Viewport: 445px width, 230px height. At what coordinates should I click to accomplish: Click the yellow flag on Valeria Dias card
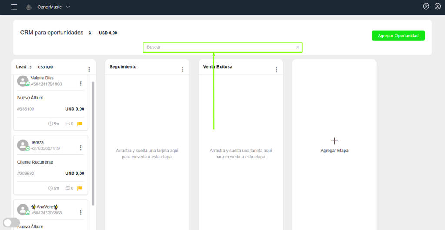[x=80, y=124]
